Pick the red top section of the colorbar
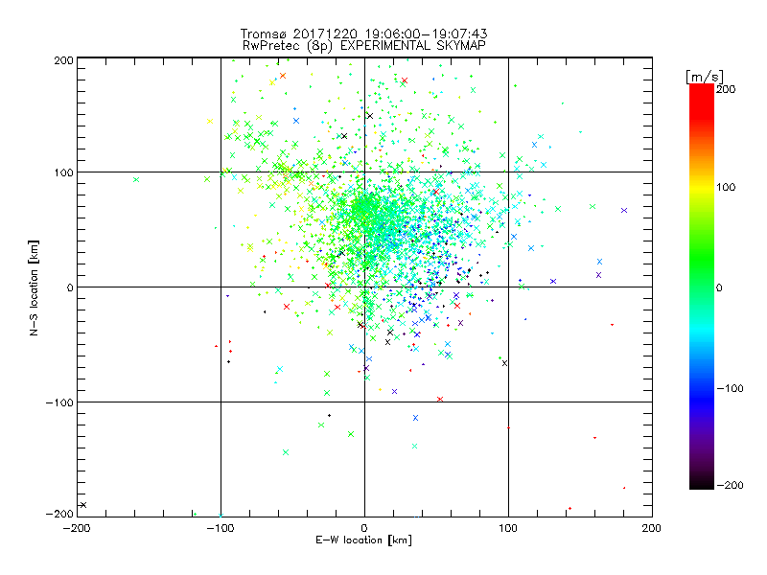The height and width of the screenshot is (575, 767). pos(702,101)
